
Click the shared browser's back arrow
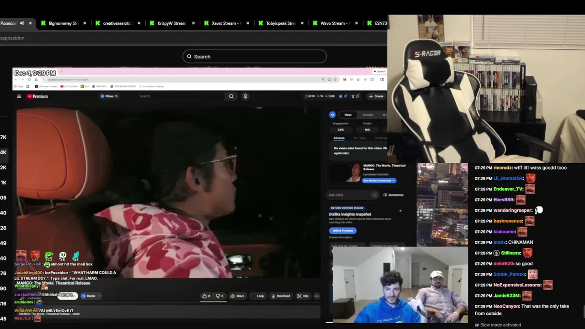tap(16, 80)
